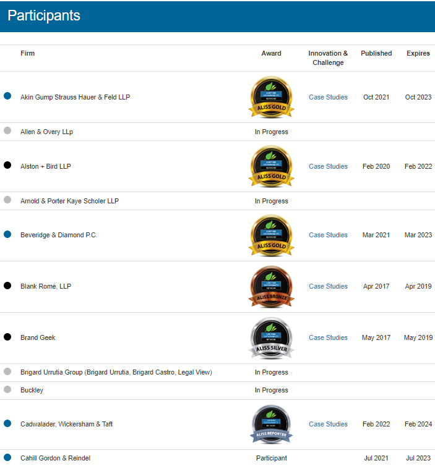Select firm name Cahill Gordon & Reindel
Viewport: 435px width, 466px height.
(x=55, y=458)
